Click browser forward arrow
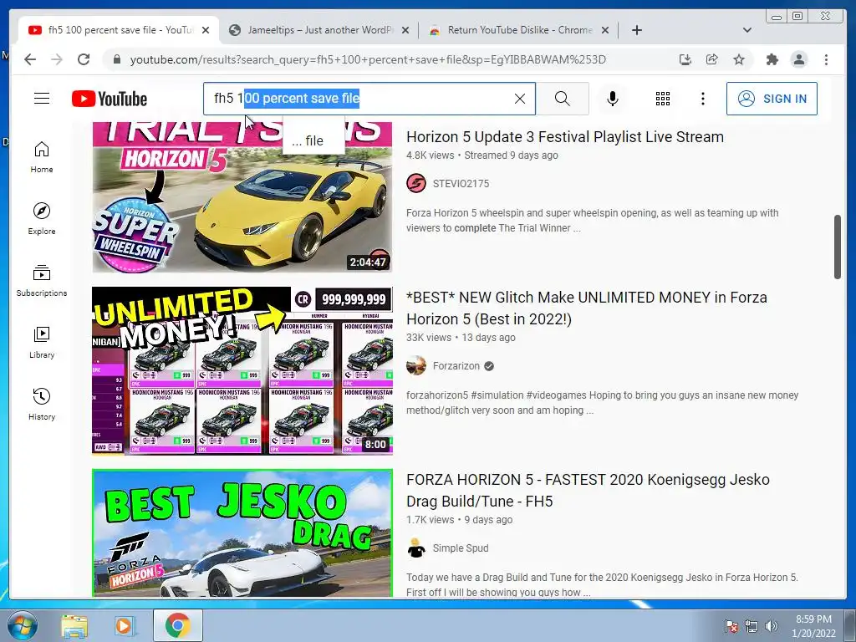This screenshot has width=856, height=642. click(57, 59)
